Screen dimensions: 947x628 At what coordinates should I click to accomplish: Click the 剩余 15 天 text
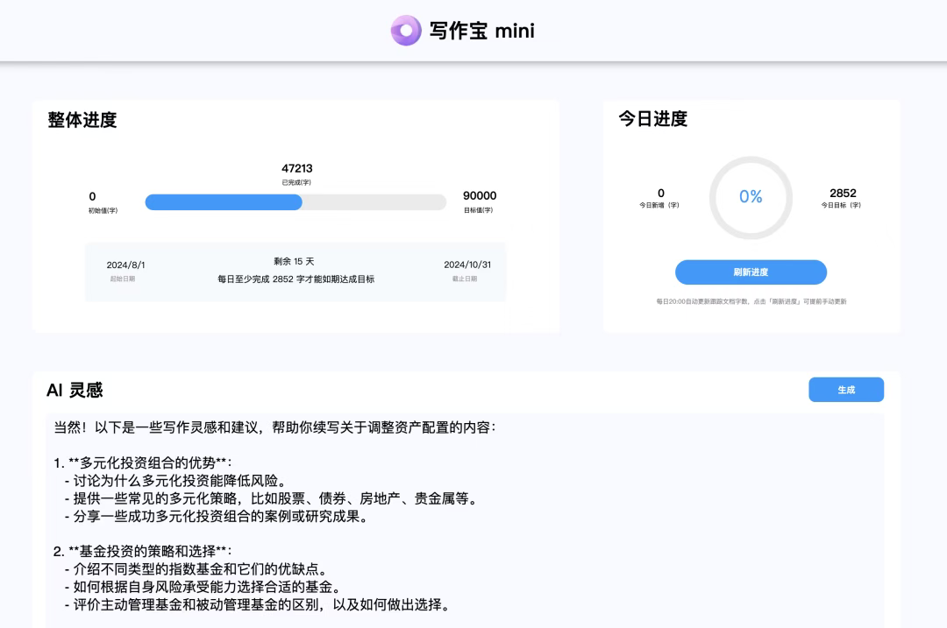(x=294, y=261)
